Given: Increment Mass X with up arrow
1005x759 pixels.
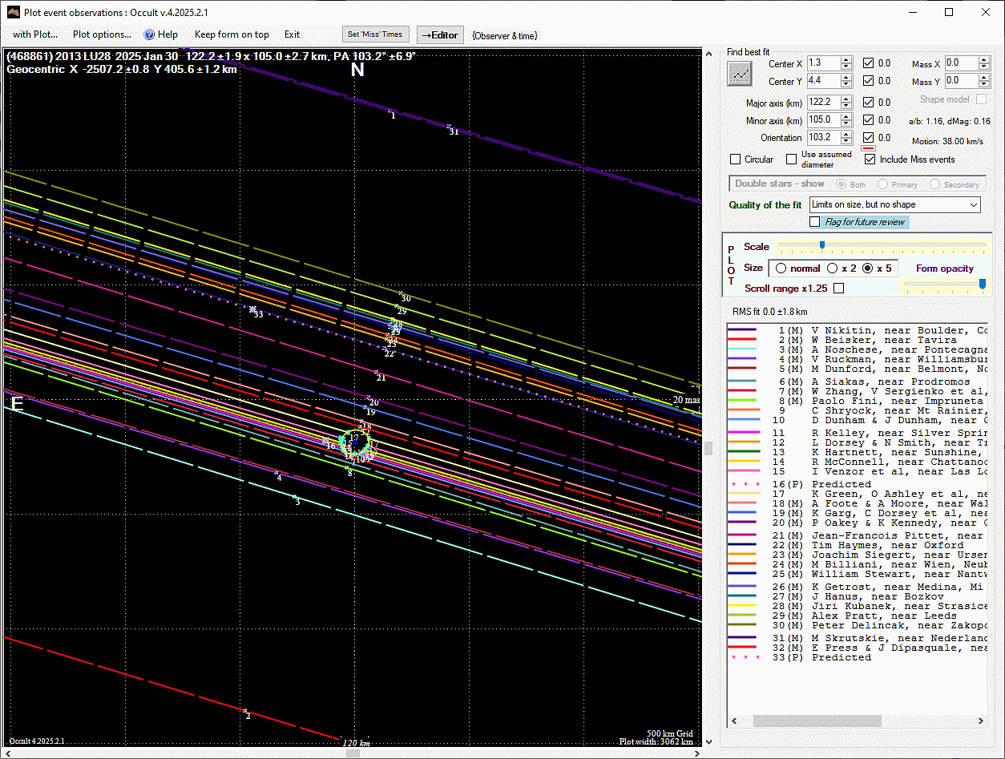Looking at the screenshot, I should point(984,60).
